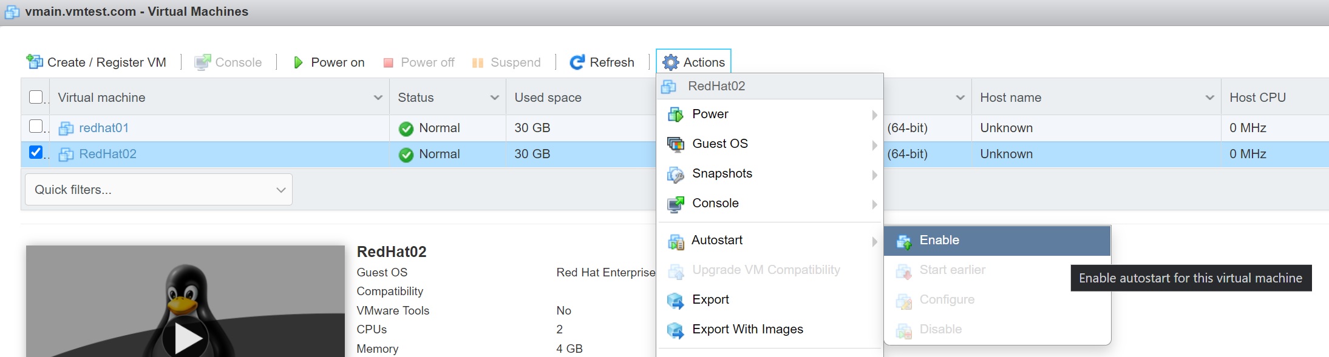
Task: Uncheck the RedHat02 row checkbox
Action: (x=36, y=152)
